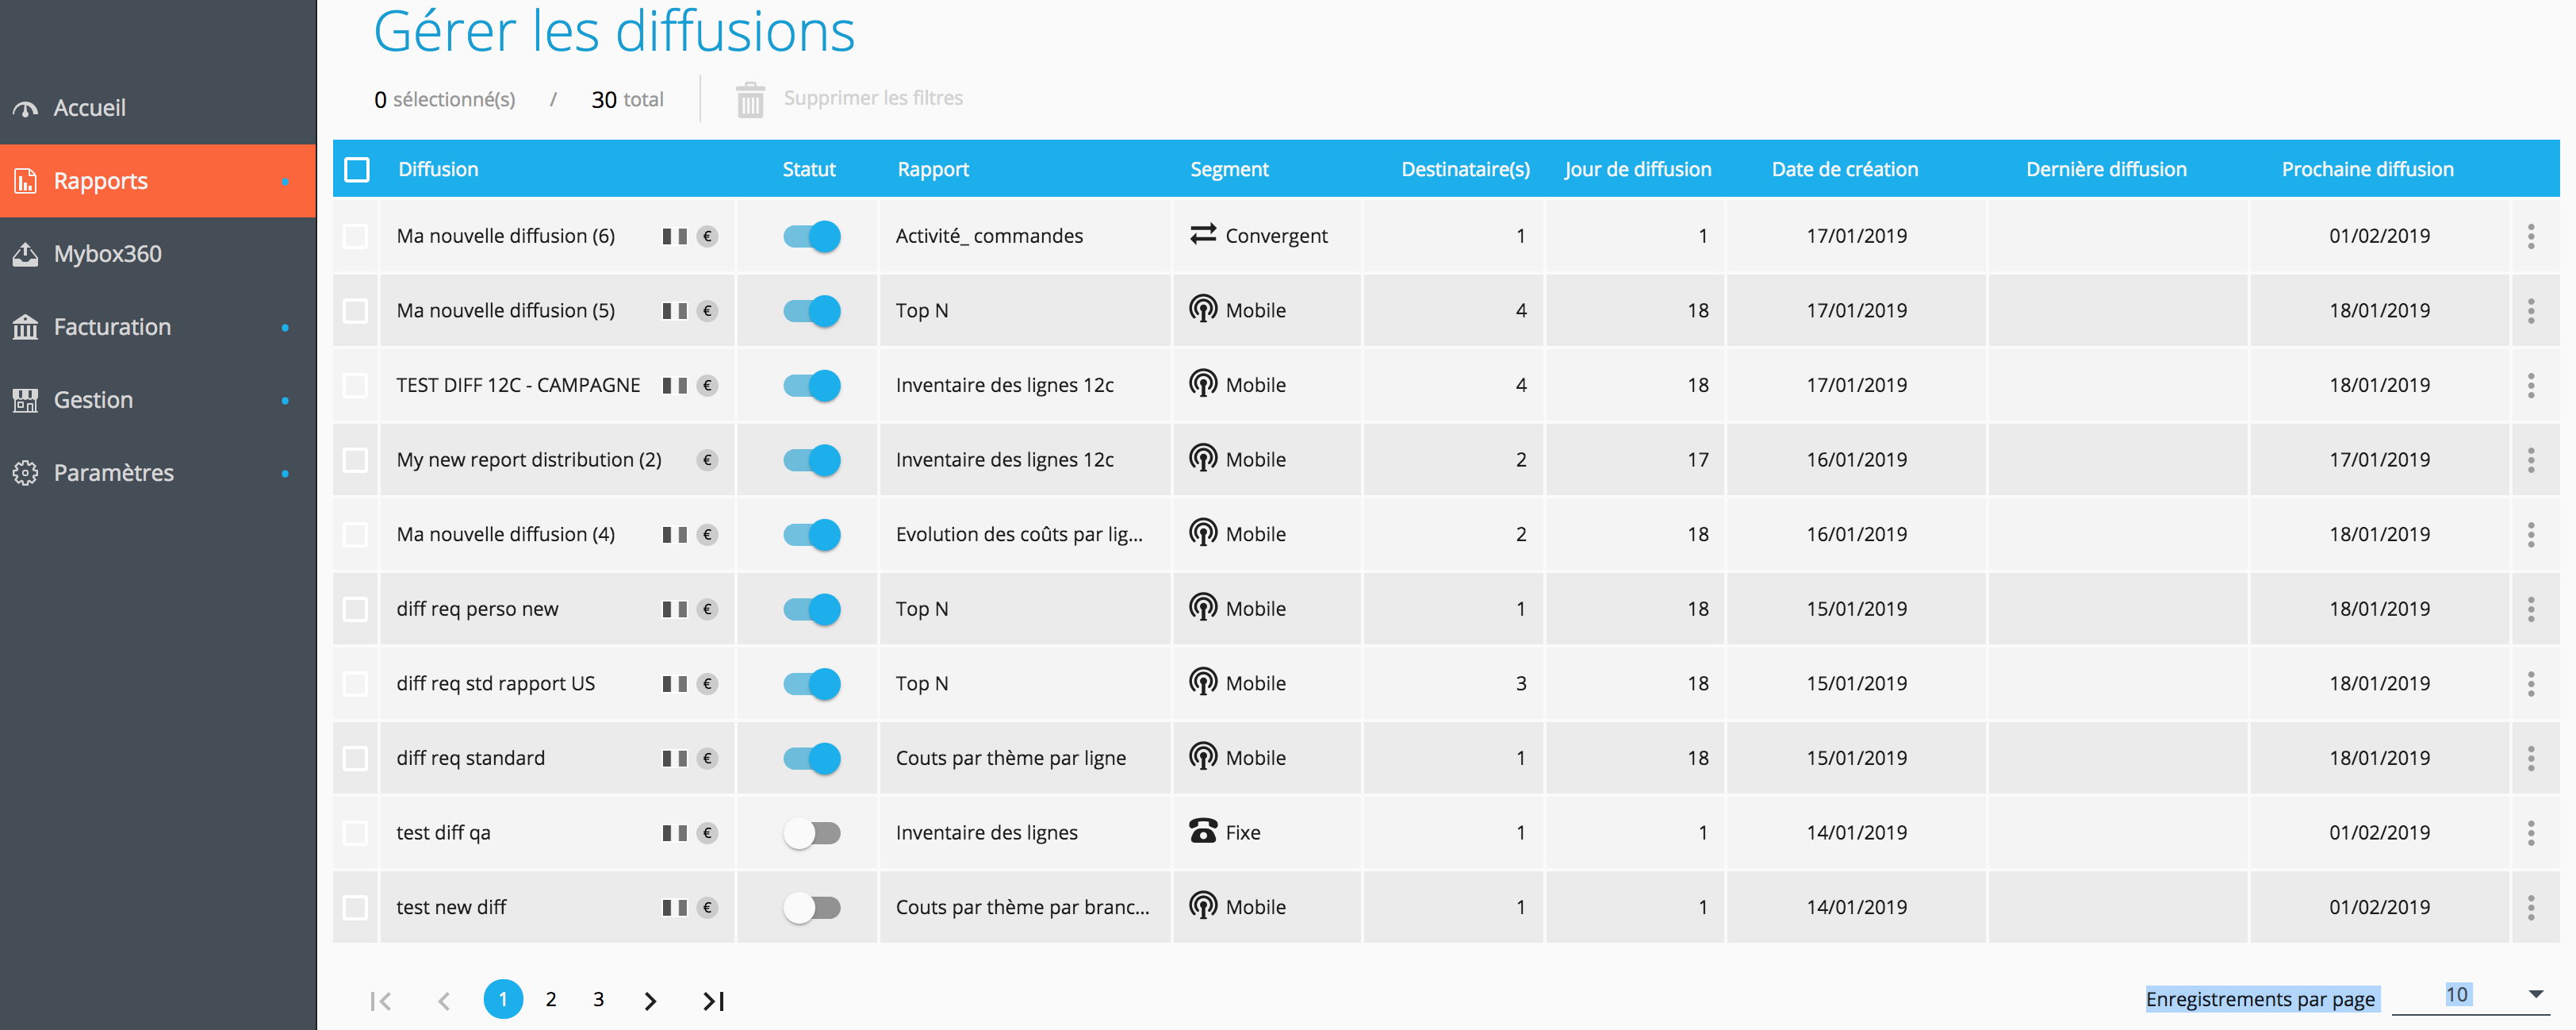
Task: Open the row menu for test diff qa
Action: [x=2531, y=833]
